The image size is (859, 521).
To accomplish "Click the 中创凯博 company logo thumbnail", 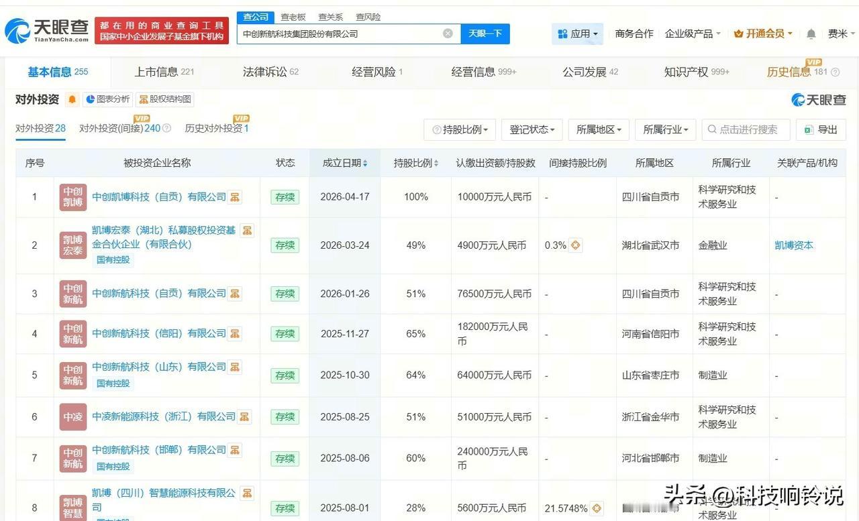I will (x=73, y=197).
